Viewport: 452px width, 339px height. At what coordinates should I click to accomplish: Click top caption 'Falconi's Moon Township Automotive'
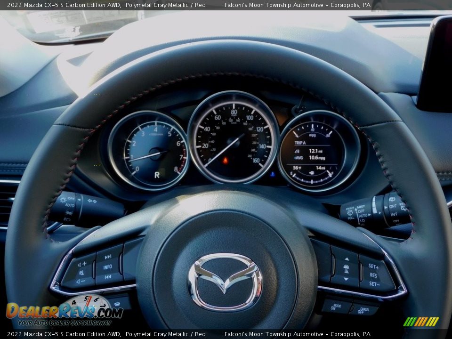pyautogui.click(x=274, y=5)
